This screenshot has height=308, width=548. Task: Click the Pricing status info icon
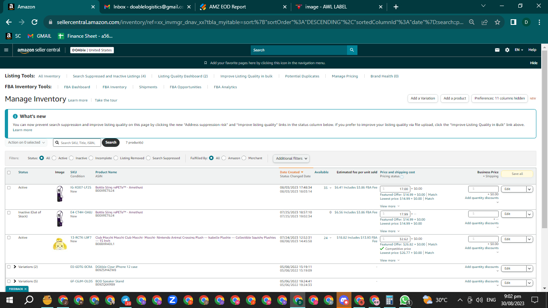(x=402, y=177)
